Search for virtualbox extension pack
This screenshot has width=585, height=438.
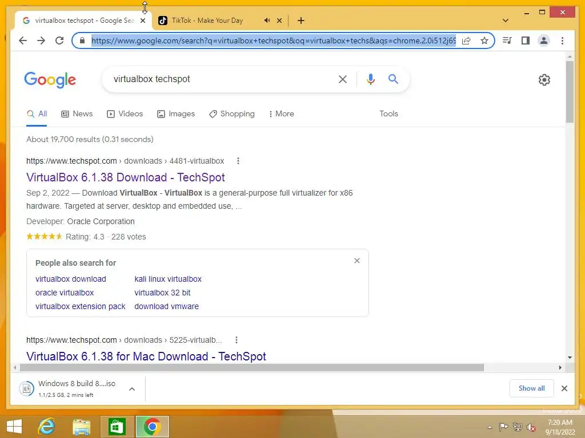click(80, 306)
